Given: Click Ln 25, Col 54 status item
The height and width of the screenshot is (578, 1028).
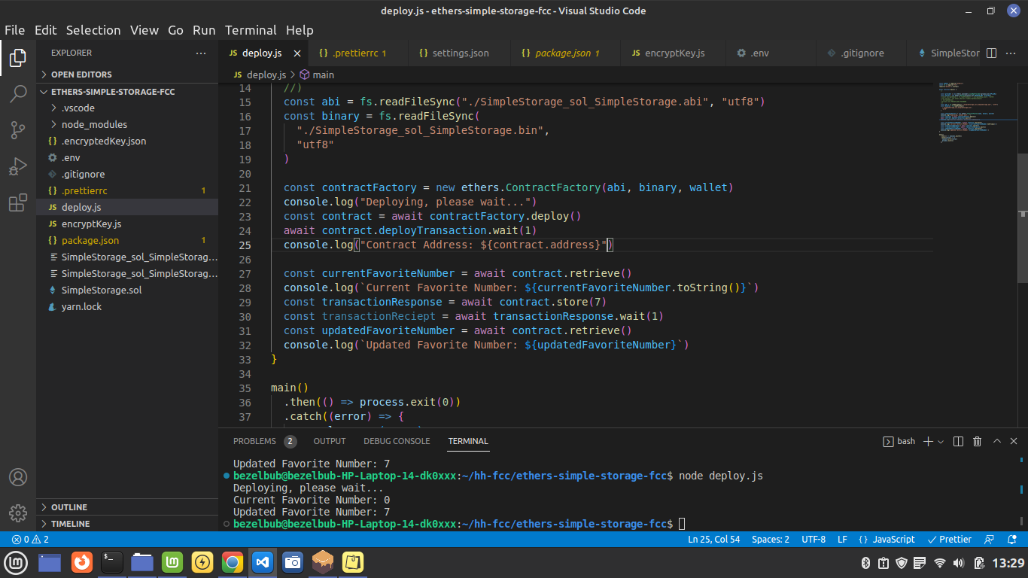Looking at the screenshot, I should 713,540.
